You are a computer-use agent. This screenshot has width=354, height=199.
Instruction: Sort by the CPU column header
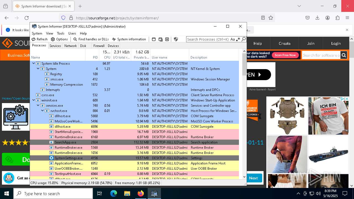[x=105, y=55]
